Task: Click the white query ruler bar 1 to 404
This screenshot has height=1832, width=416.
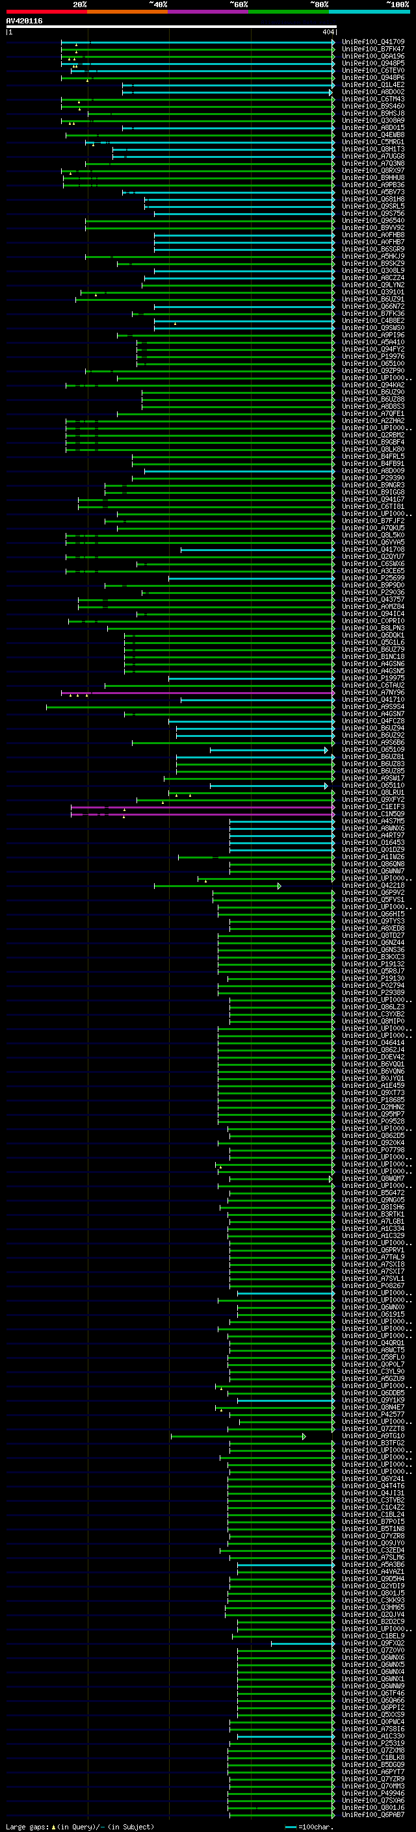Action: [172, 27]
